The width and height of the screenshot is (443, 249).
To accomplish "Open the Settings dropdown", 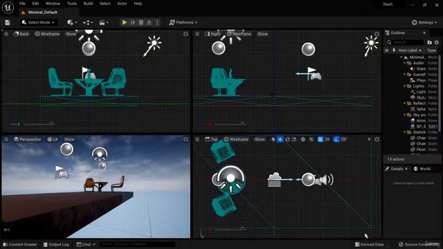I will (x=424, y=22).
